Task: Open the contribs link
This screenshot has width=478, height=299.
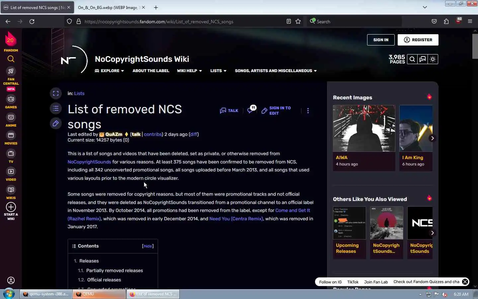Action: coord(153,134)
